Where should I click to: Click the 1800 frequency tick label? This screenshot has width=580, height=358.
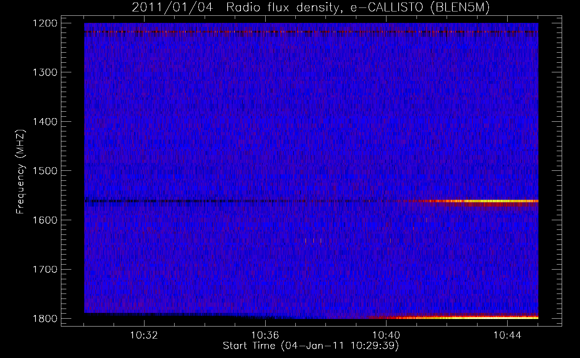click(x=45, y=319)
